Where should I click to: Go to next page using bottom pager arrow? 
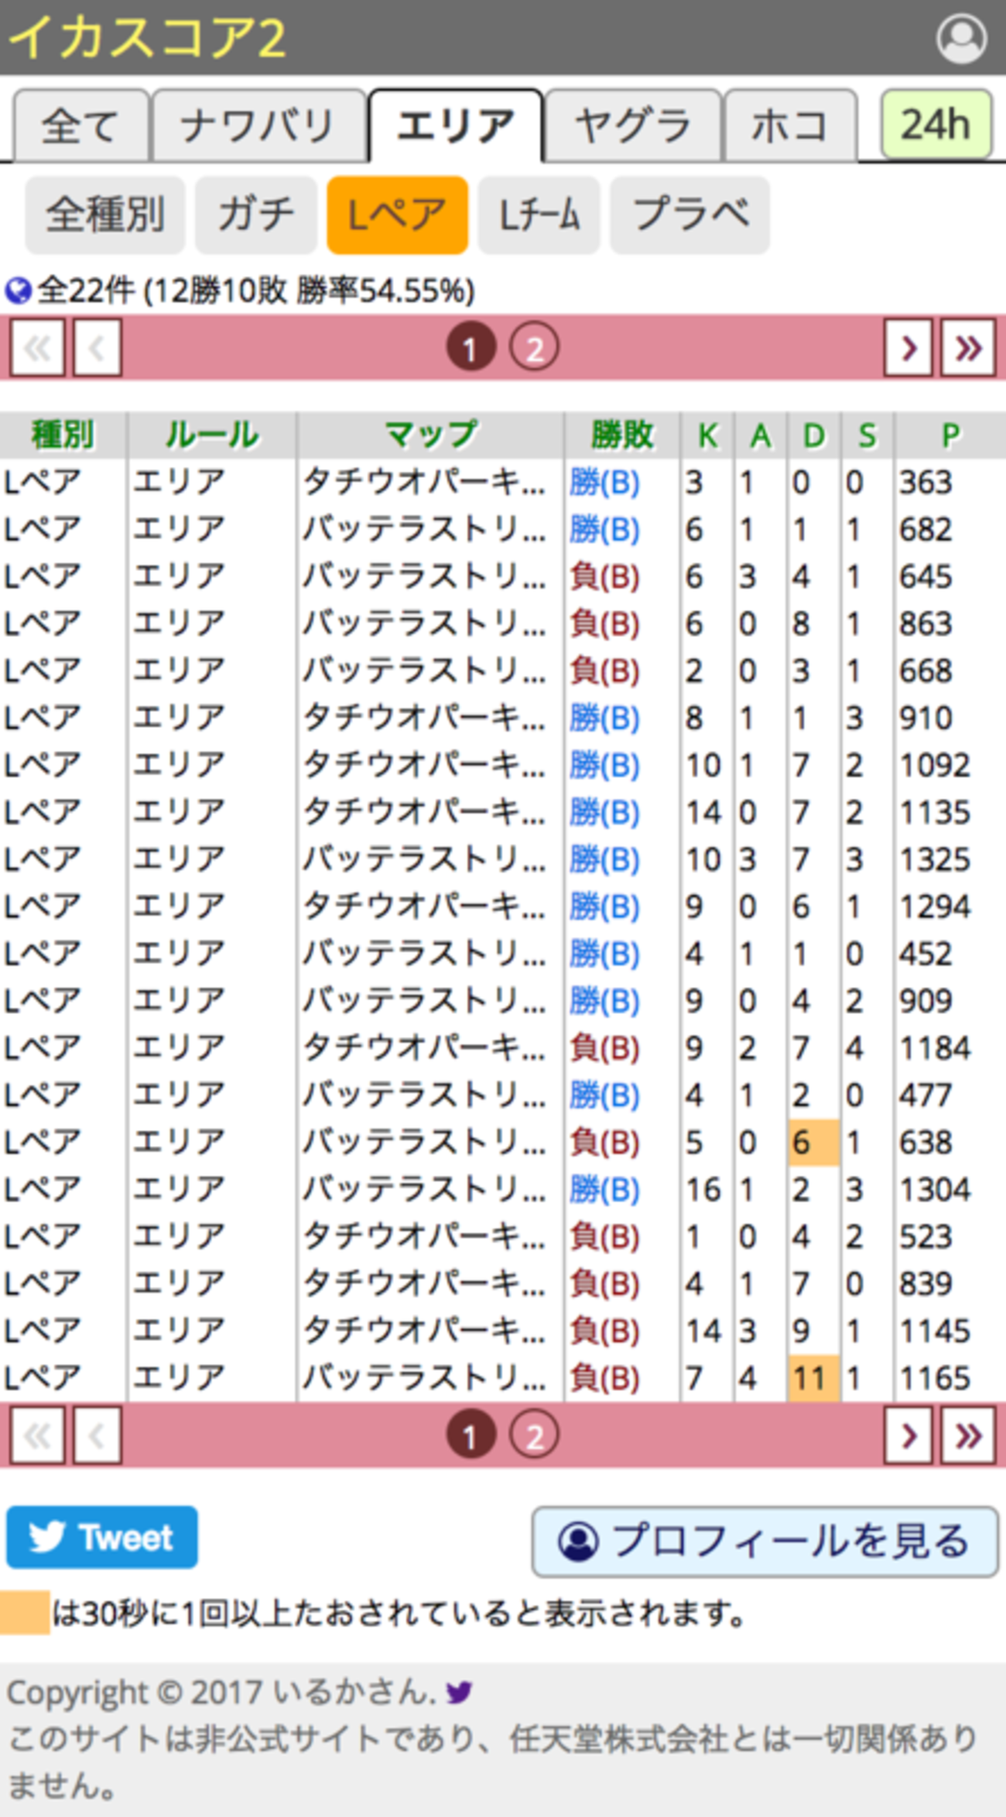908,1435
